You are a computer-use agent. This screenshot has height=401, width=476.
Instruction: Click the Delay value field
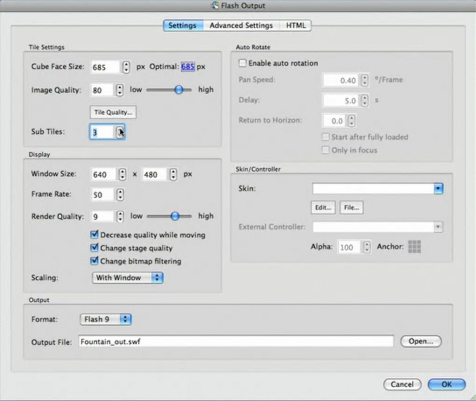point(341,100)
